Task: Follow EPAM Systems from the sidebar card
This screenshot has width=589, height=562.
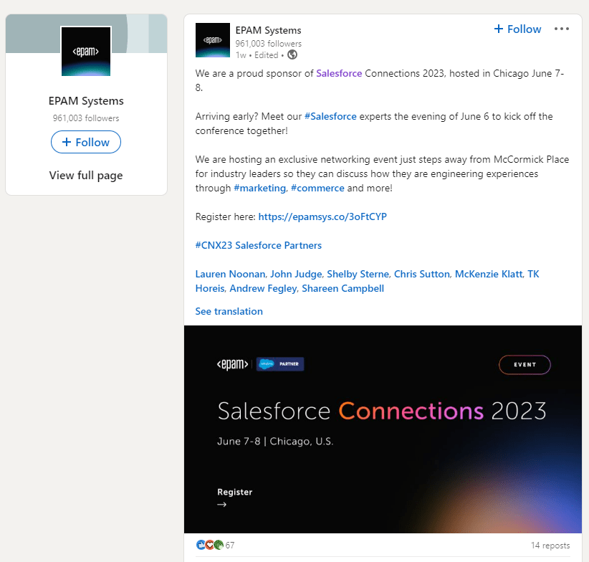Action: coord(86,142)
